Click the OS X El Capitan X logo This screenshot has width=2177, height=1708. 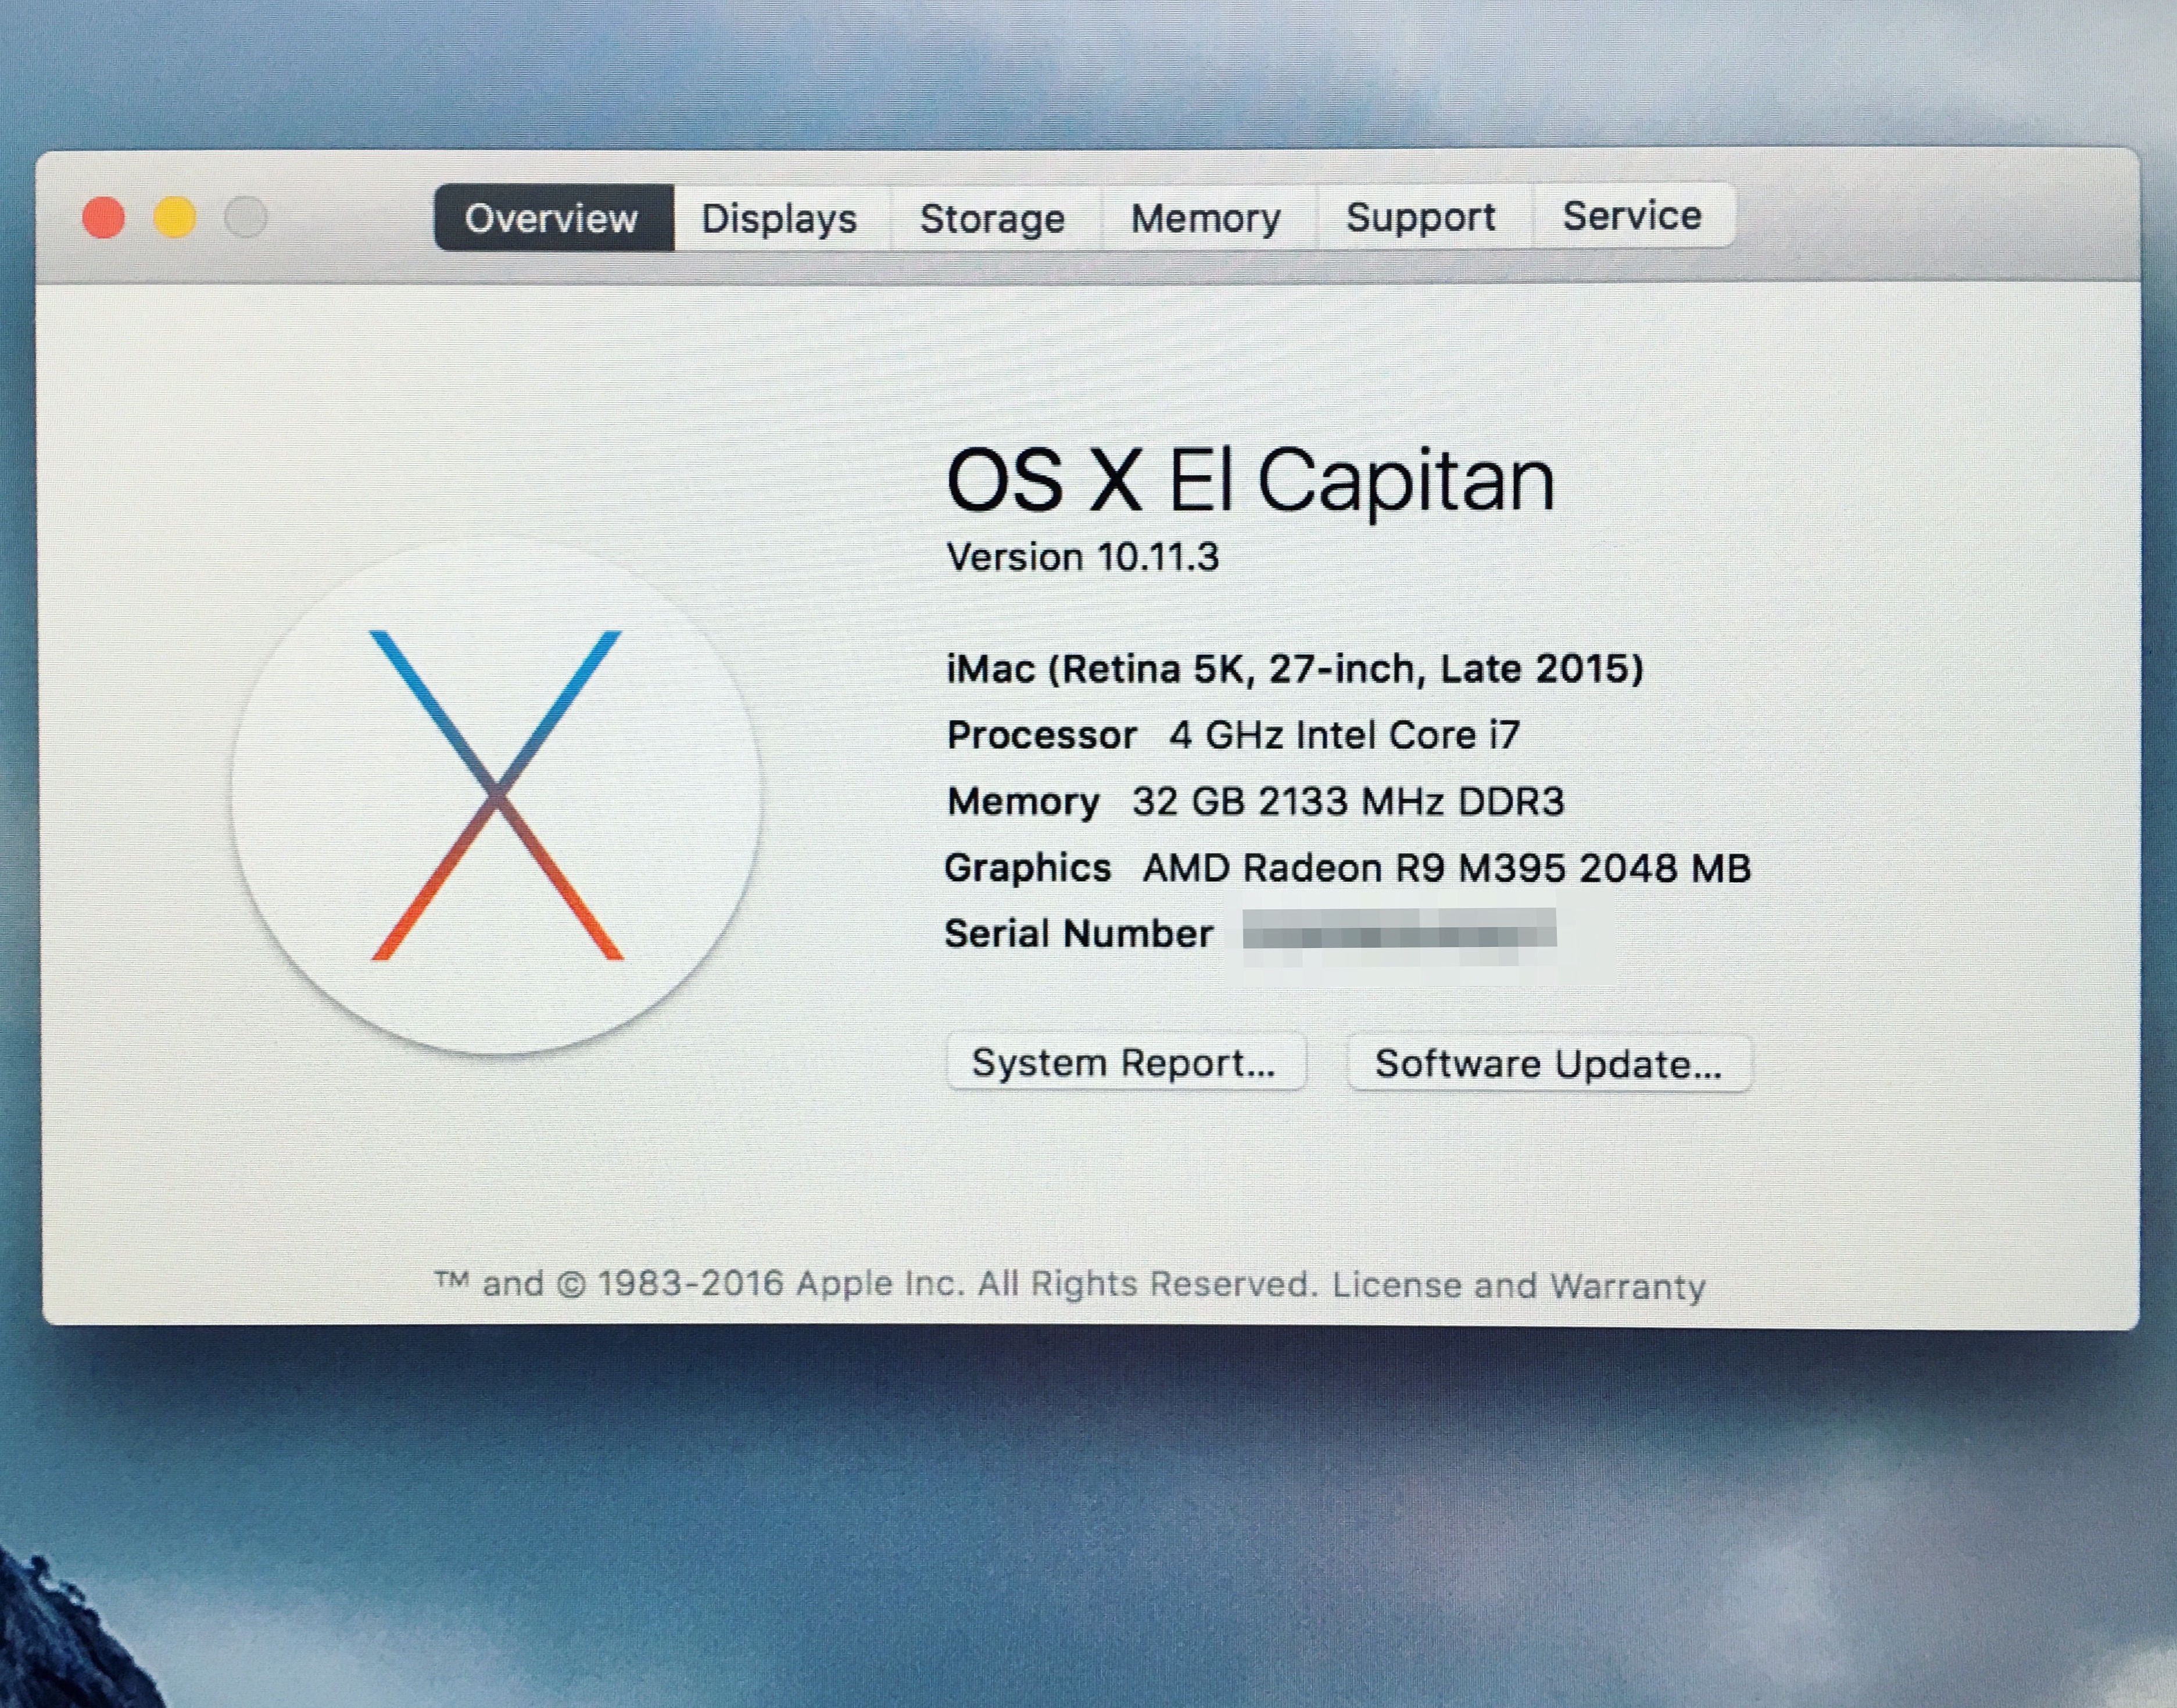(496, 796)
